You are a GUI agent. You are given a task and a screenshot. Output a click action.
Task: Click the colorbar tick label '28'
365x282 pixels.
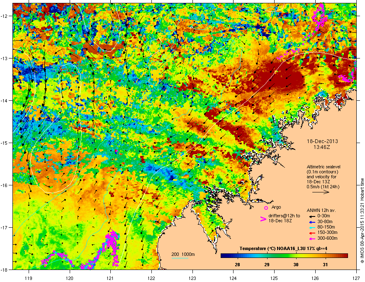(x=237, y=265)
